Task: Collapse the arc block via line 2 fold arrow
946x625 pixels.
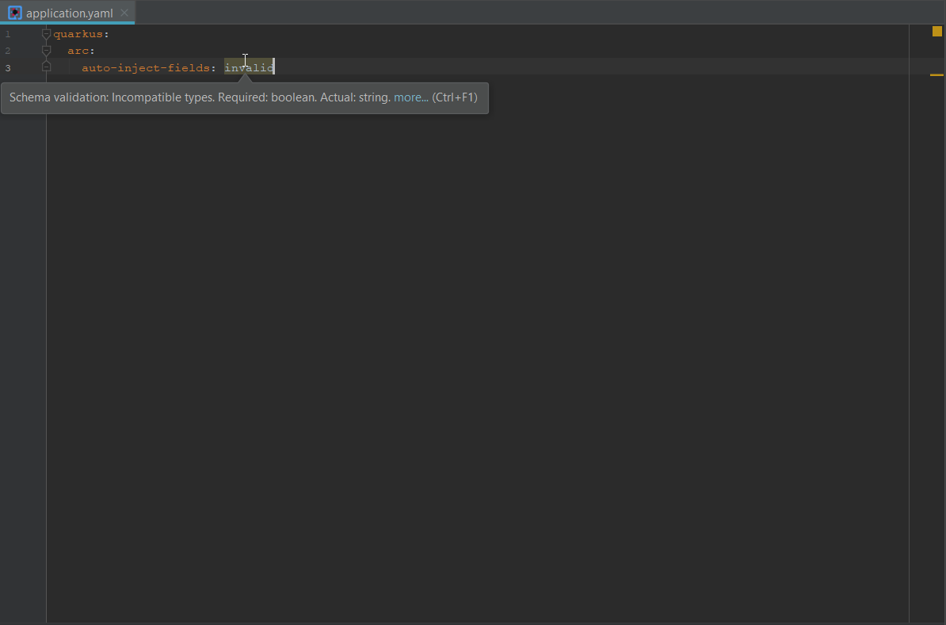Action: [x=46, y=50]
